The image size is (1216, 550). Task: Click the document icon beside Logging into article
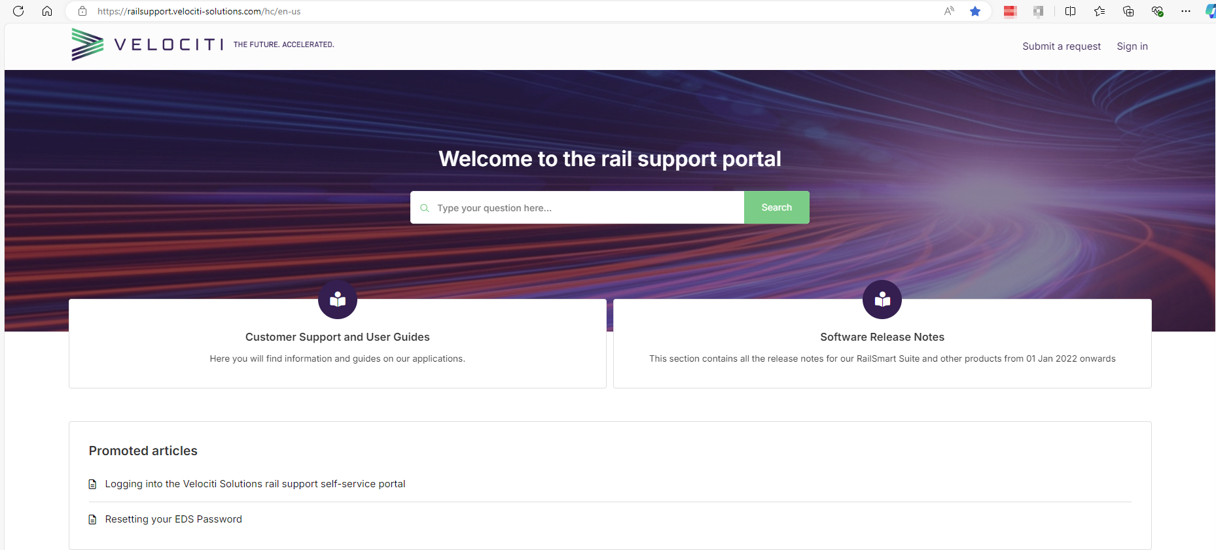click(x=92, y=485)
